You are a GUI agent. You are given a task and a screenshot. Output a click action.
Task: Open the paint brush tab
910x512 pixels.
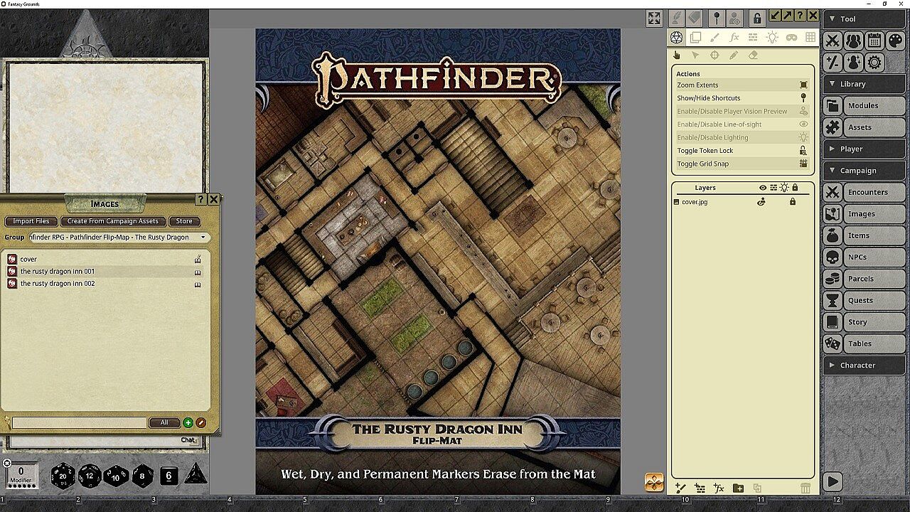(x=714, y=38)
